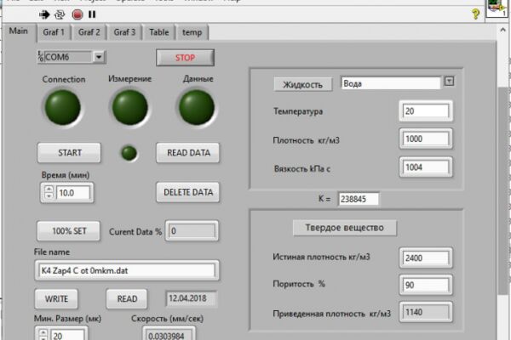
Task: Click the small LED between START and READ DATA
Action: click(x=129, y=153)
